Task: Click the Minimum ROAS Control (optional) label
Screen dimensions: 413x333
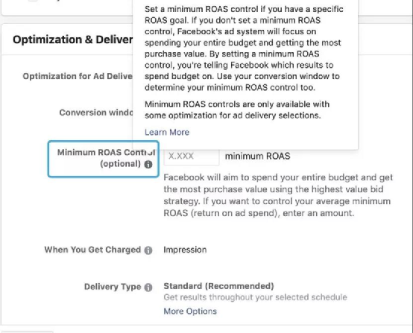Action: click(x=106, y=158)
